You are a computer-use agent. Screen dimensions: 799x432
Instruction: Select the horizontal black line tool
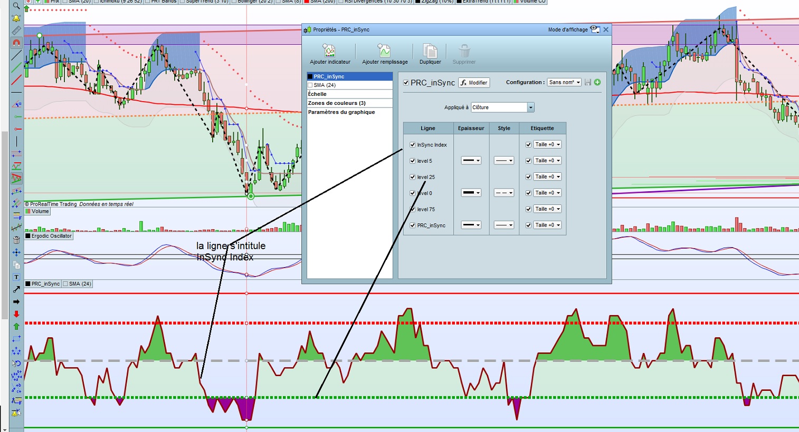pyautogui.click(x=16, y=92)
